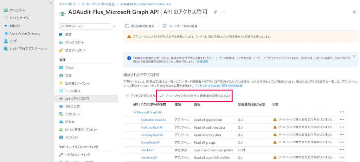Click アクセス許可の追加 button
The height and width of the screenshot is (162, 360).
pos(141,96)
